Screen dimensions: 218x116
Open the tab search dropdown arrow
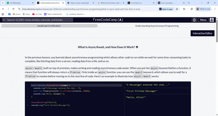[x=3, y=3]
